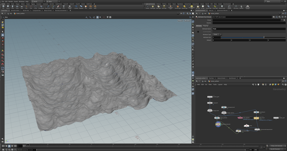Viewport: 287px width, 151px height.
Task: Select the Sphere shelf tool
Action: tap(8, 6)
